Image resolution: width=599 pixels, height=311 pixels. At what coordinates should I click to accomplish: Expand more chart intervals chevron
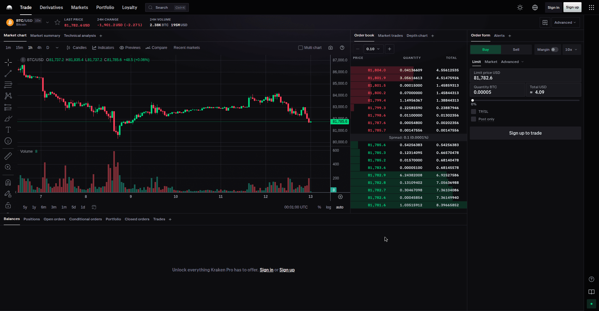57,48
